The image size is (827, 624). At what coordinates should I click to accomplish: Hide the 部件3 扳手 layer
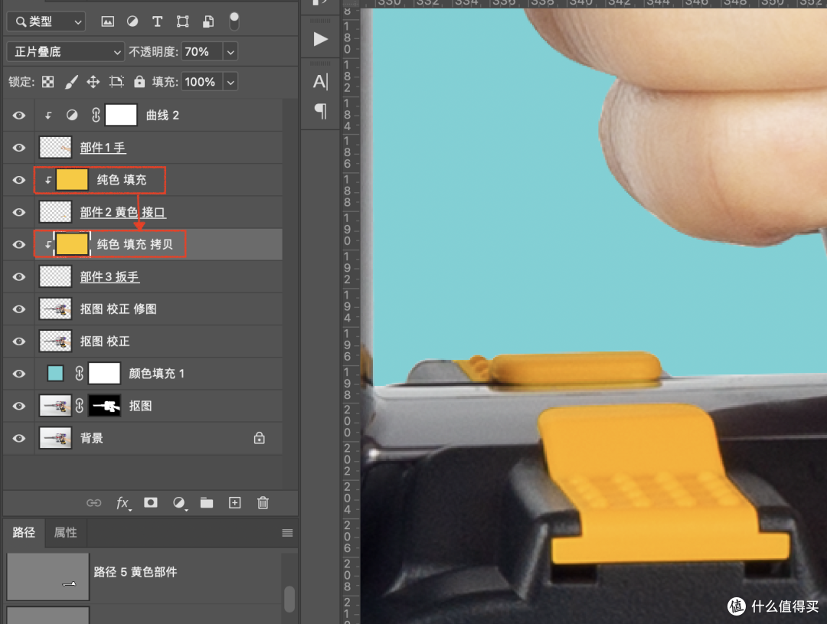pos(19,277)
